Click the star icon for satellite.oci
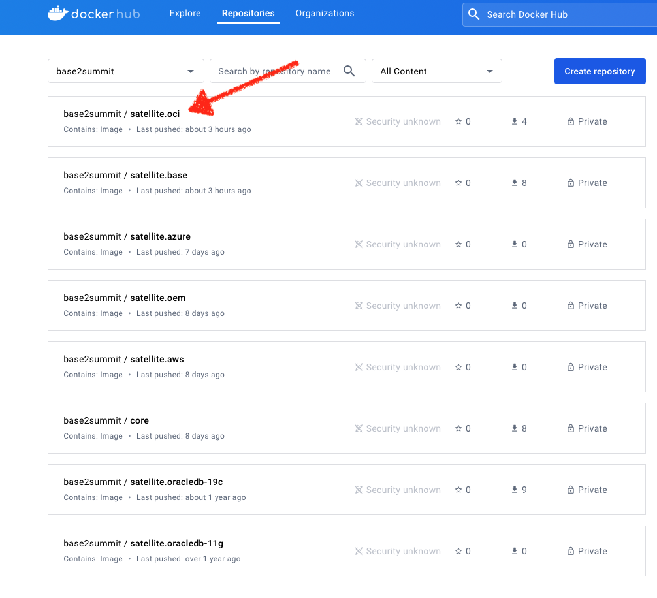Screen dimensions: 657x598 pyautogui.click(x=458, y=121)
